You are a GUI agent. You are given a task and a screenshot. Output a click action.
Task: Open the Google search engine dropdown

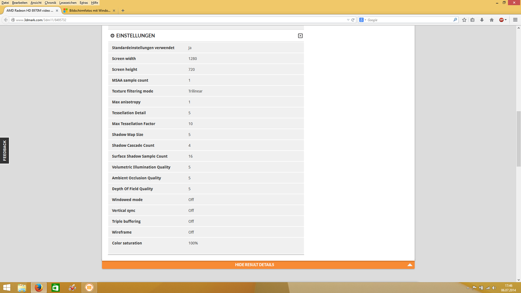pos(363,20)
